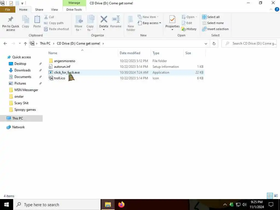Sort by the Name column header
Screen dimensions: 280x210
[x=53, y=53]
